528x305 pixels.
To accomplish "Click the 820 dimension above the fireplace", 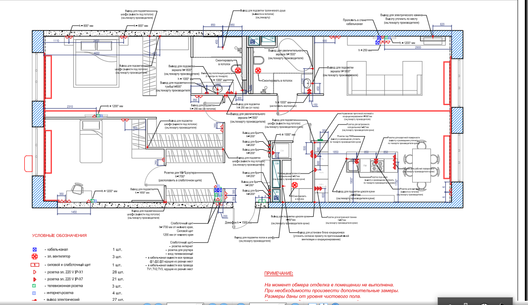I will pos(442,24).
